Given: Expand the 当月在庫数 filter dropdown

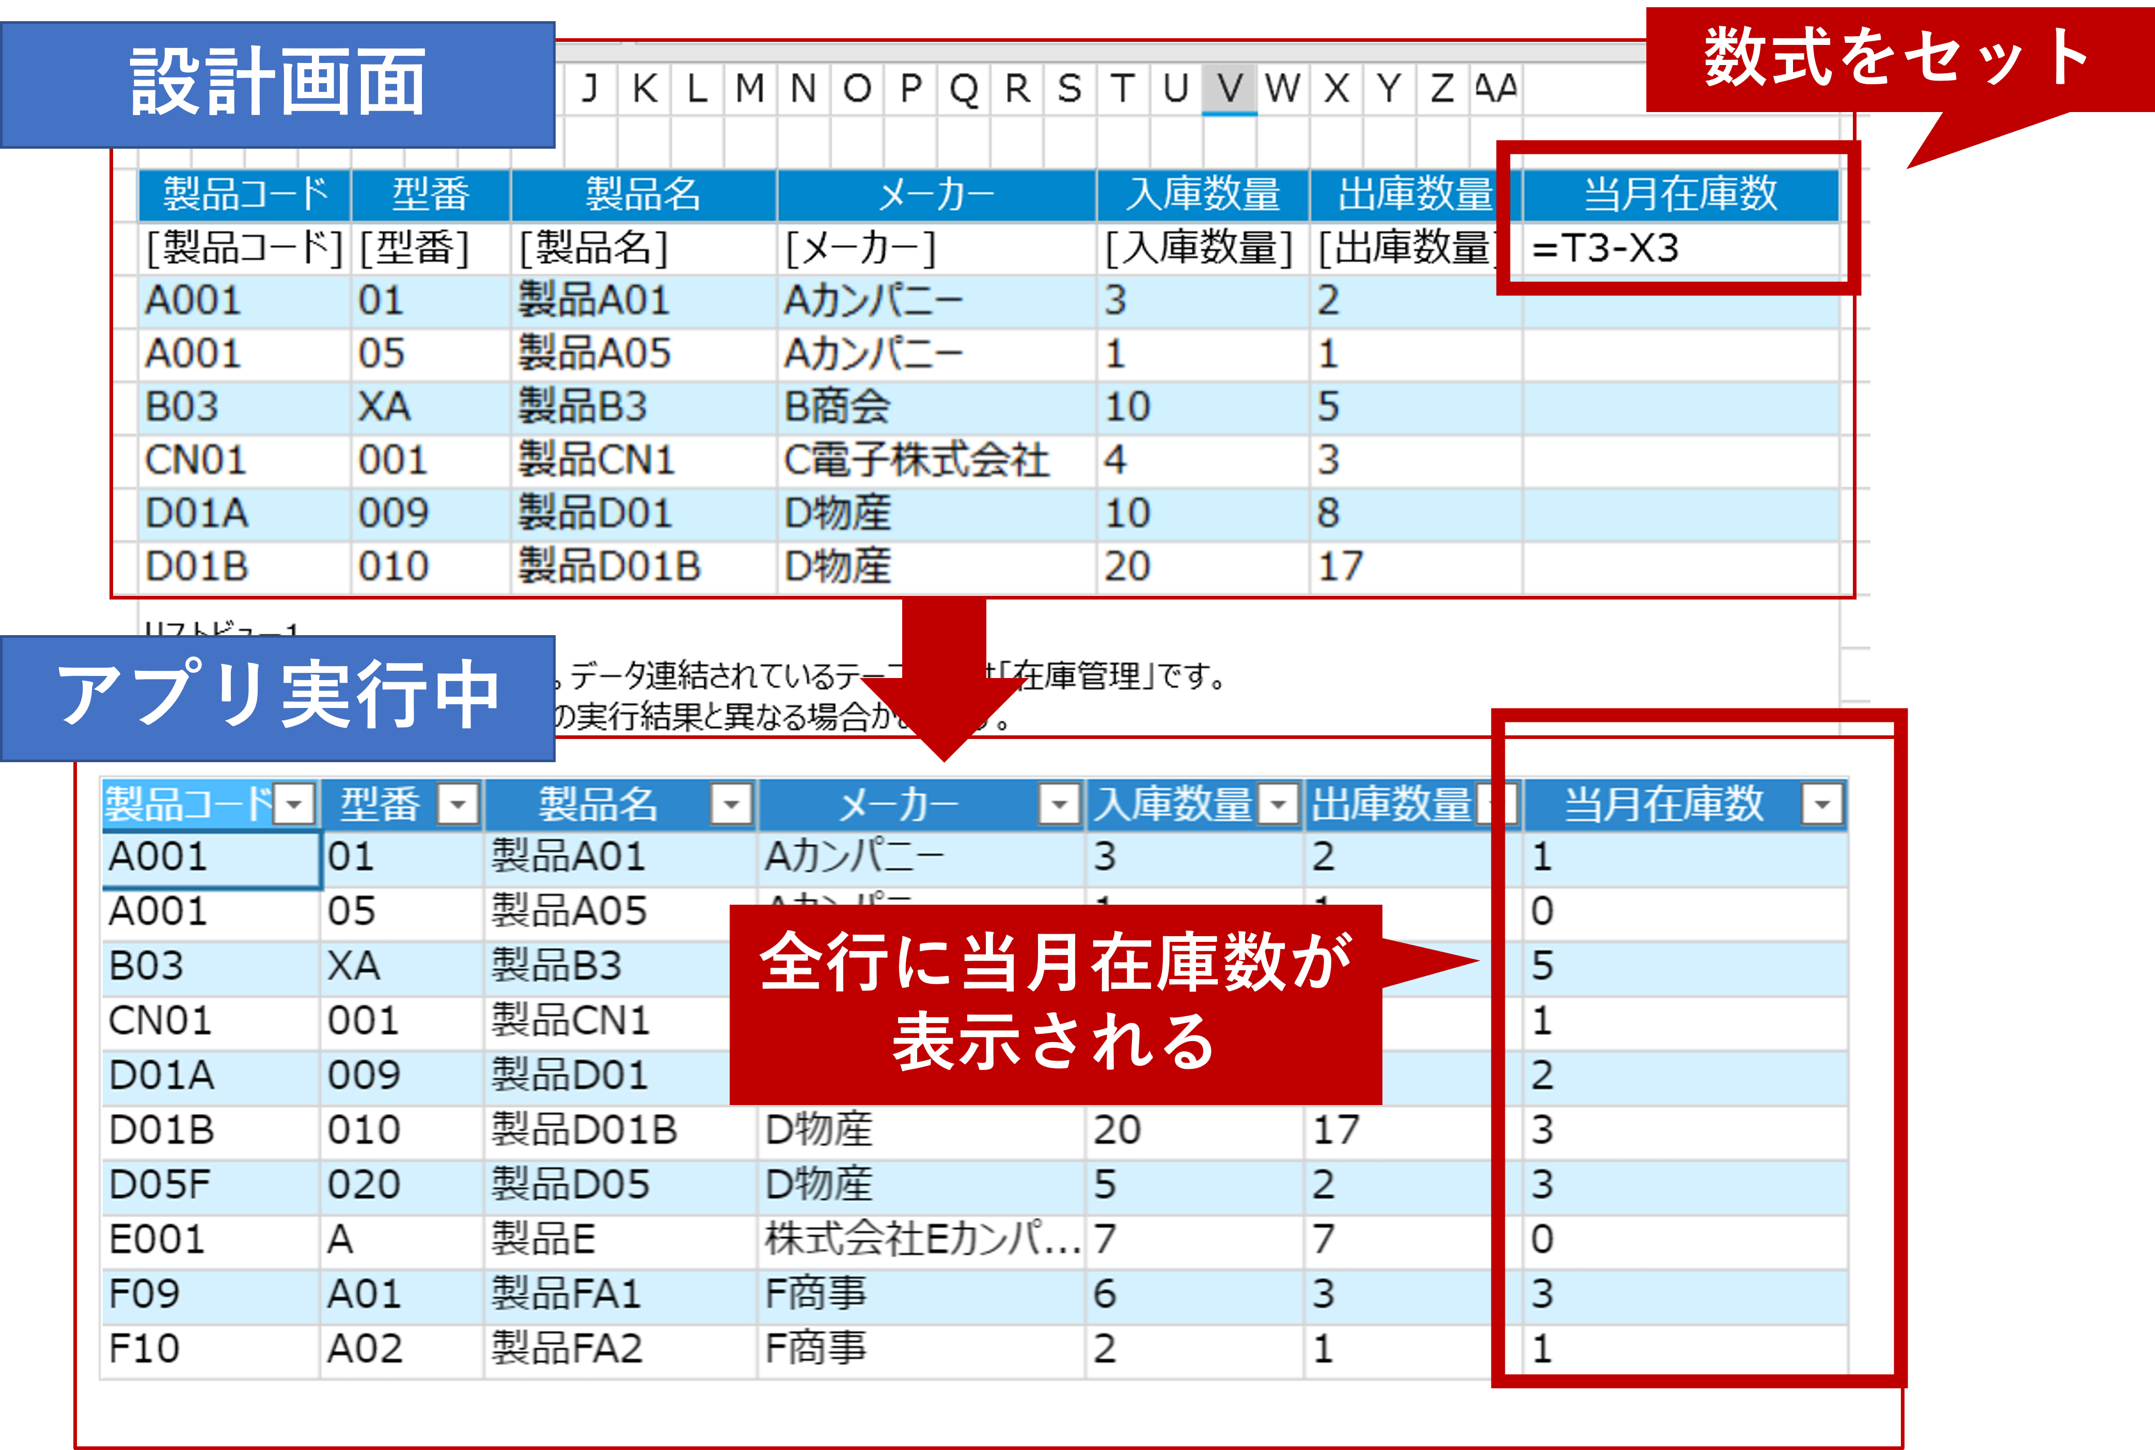Looking at the screenshot, I should tap(1822, 803).
